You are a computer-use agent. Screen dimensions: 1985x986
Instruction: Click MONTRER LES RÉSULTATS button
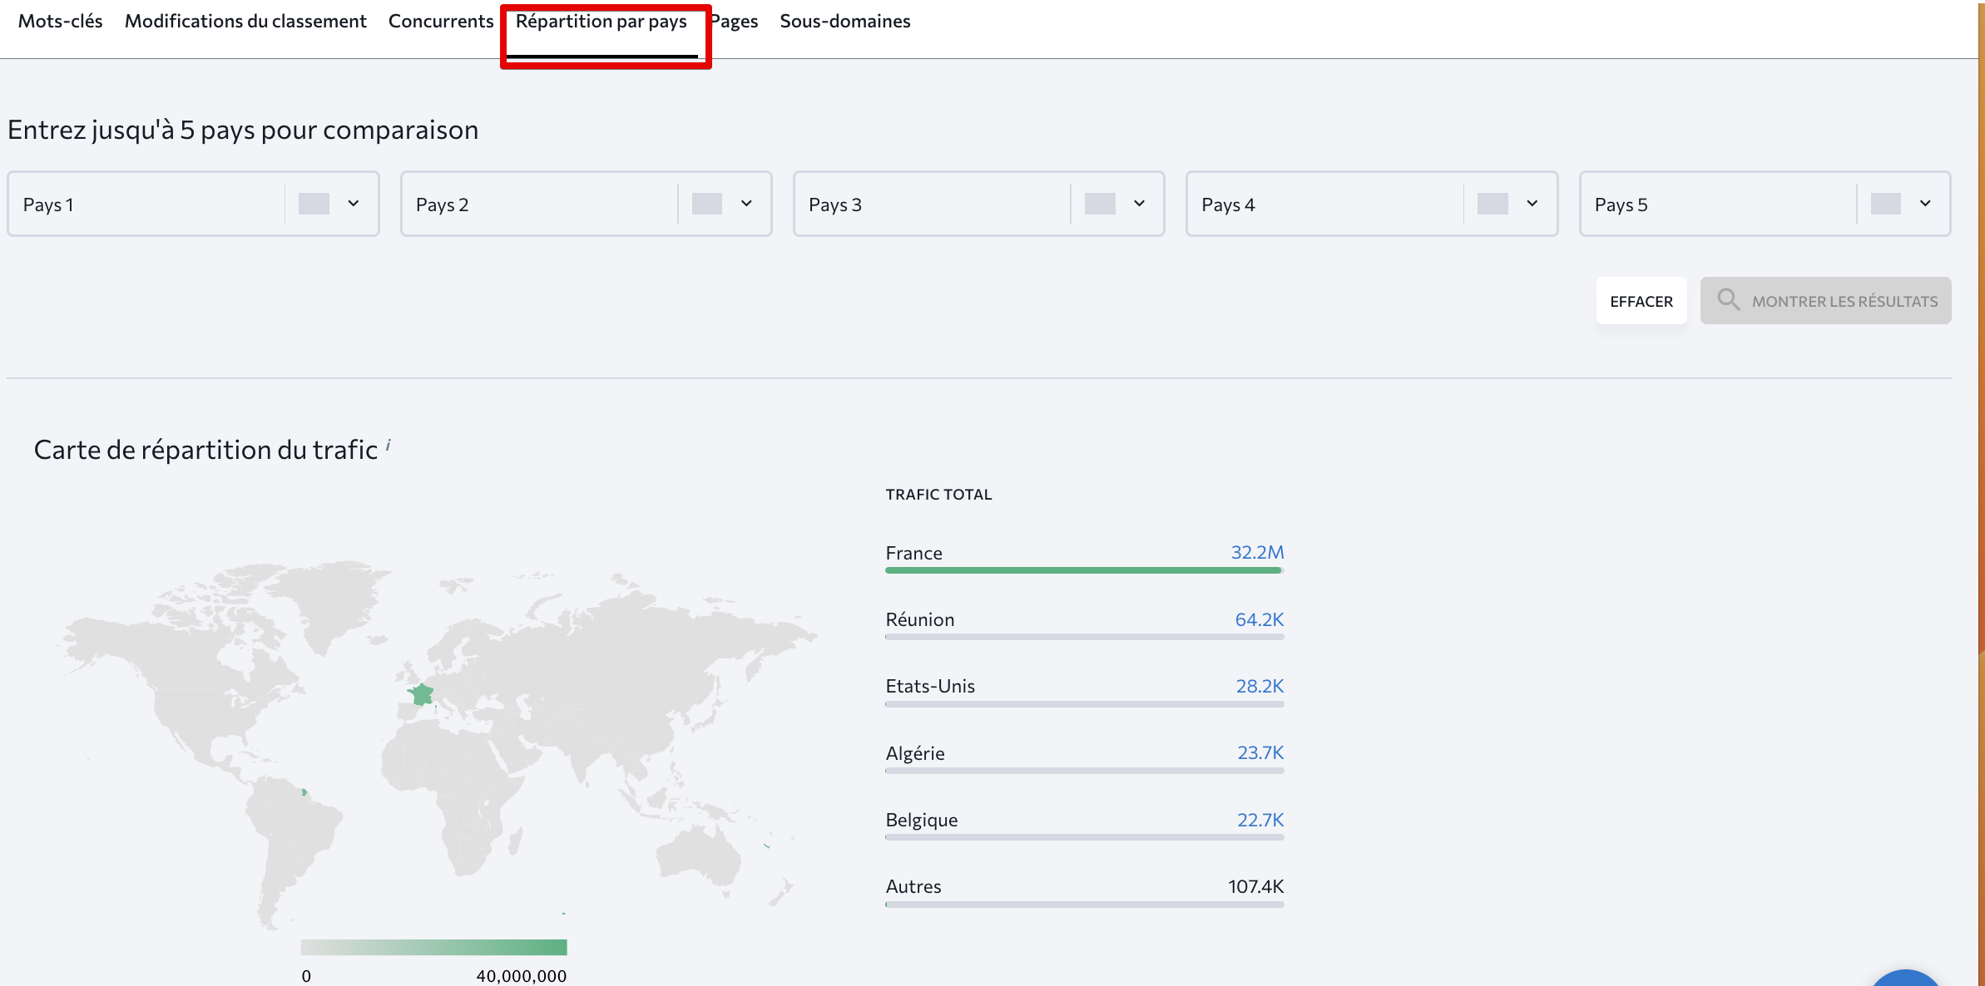pyautogui.click(x=1825, y=301)
